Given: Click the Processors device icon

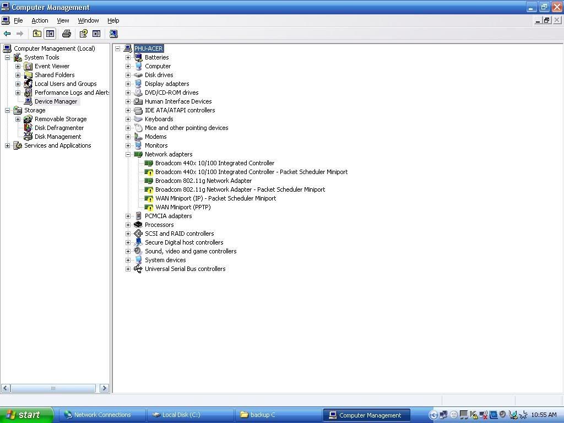Looking at the screenshot, I should tap(138, 225).
